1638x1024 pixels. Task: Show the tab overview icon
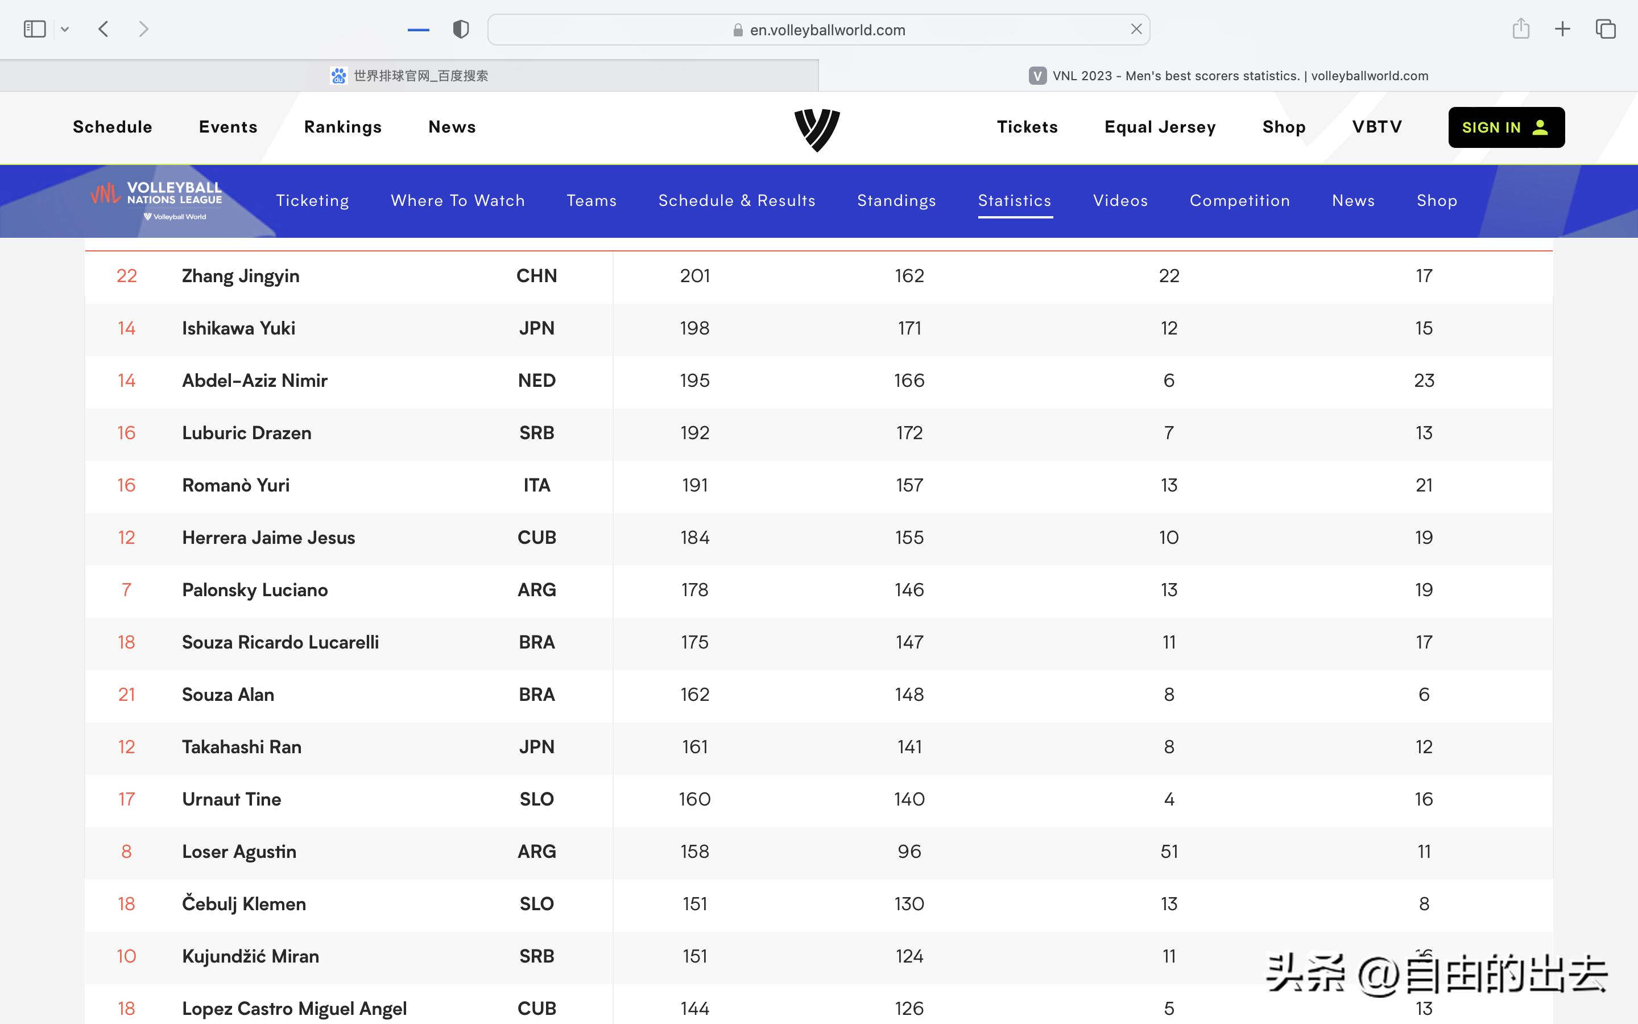click(x=1606, y=29)
